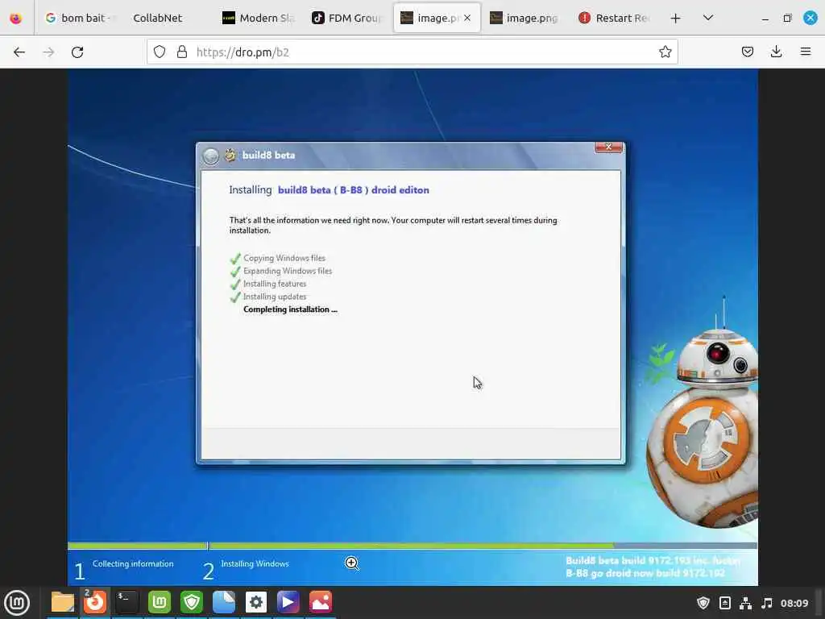Bookmark this page with the star

point(665,52)
